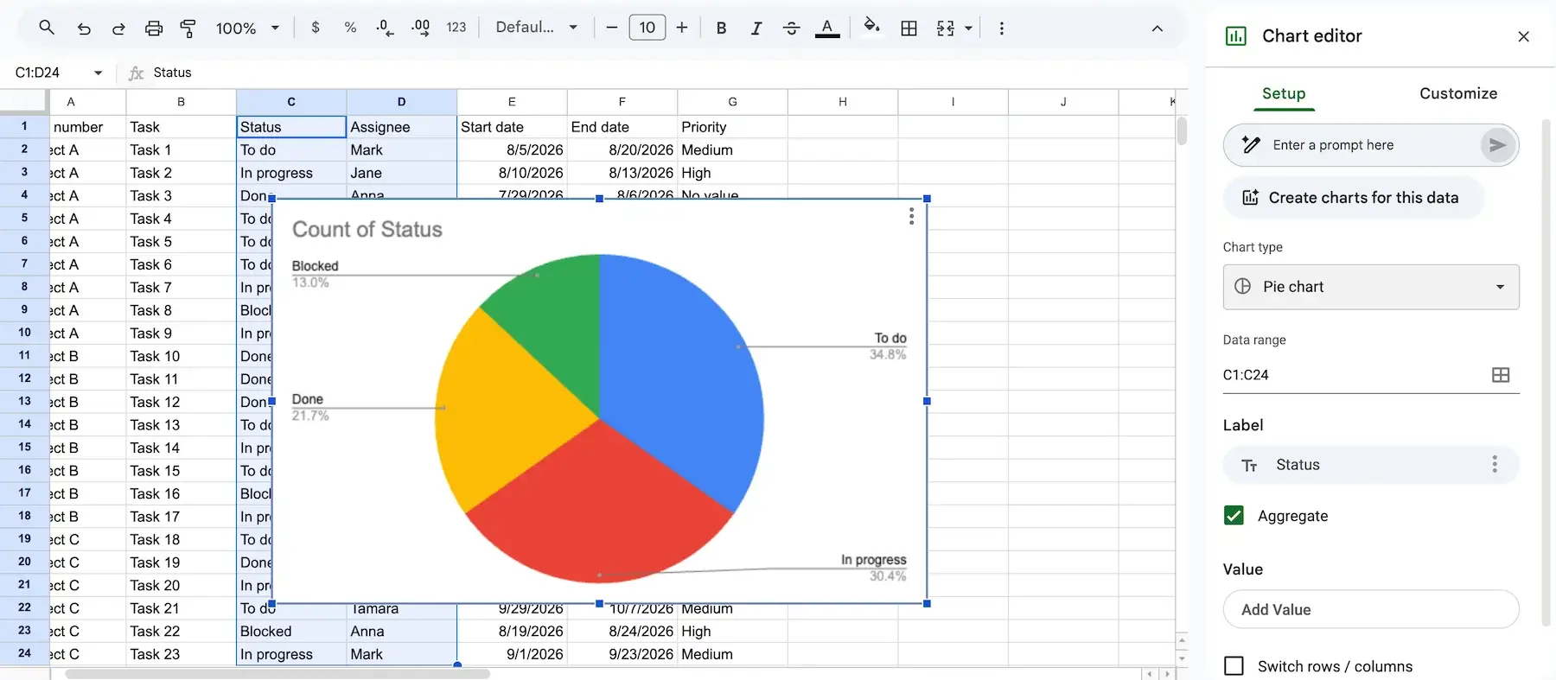This screenshot has width=1556, height=680.
Task: Send the chart prompt
Action: pos(1498,145)
